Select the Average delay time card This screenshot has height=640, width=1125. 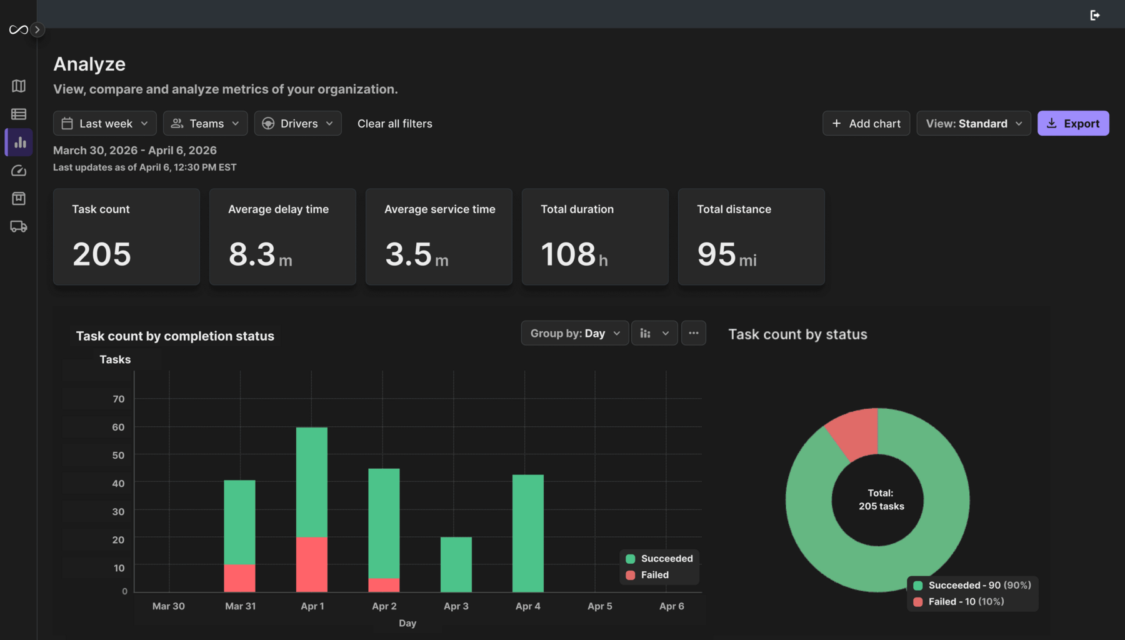tap(282, 237)
